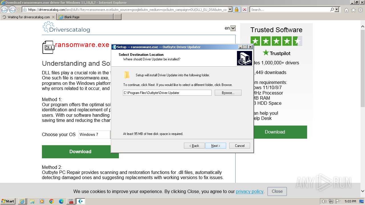
Task: Open the Tools gear icon
Action: coord(360,10)
